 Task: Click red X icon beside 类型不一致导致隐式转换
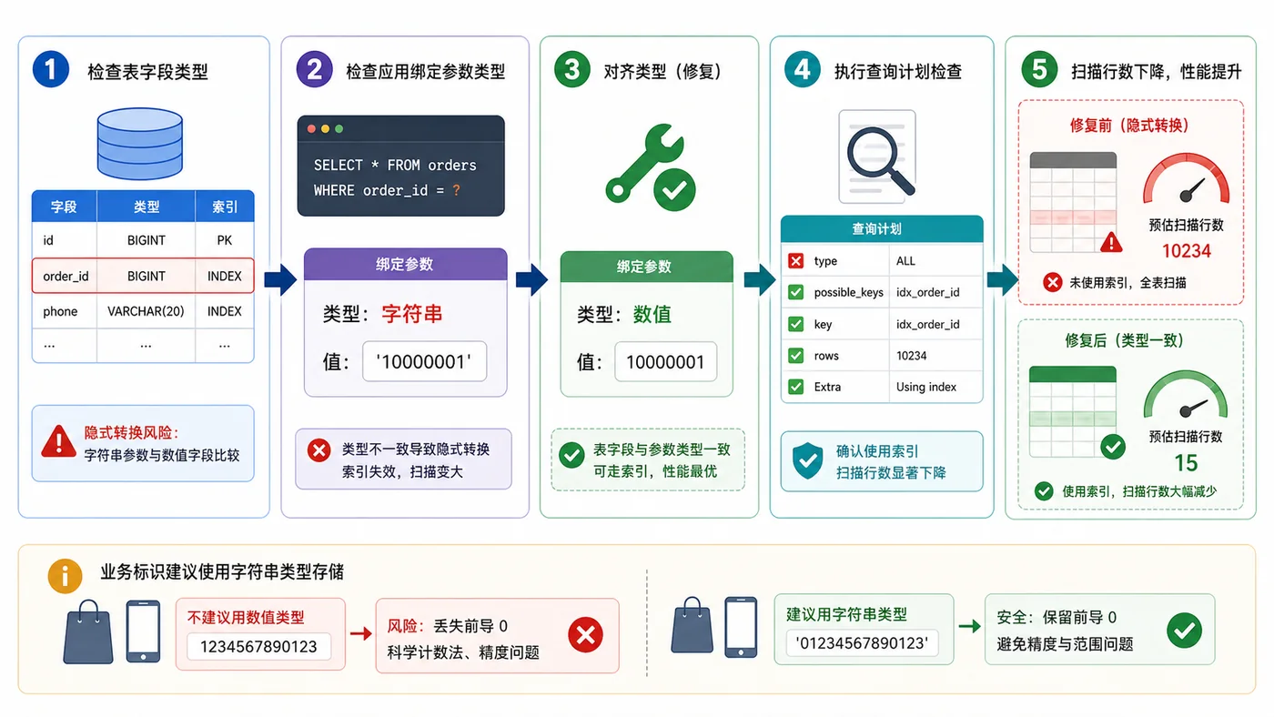[x=318, y=449]
